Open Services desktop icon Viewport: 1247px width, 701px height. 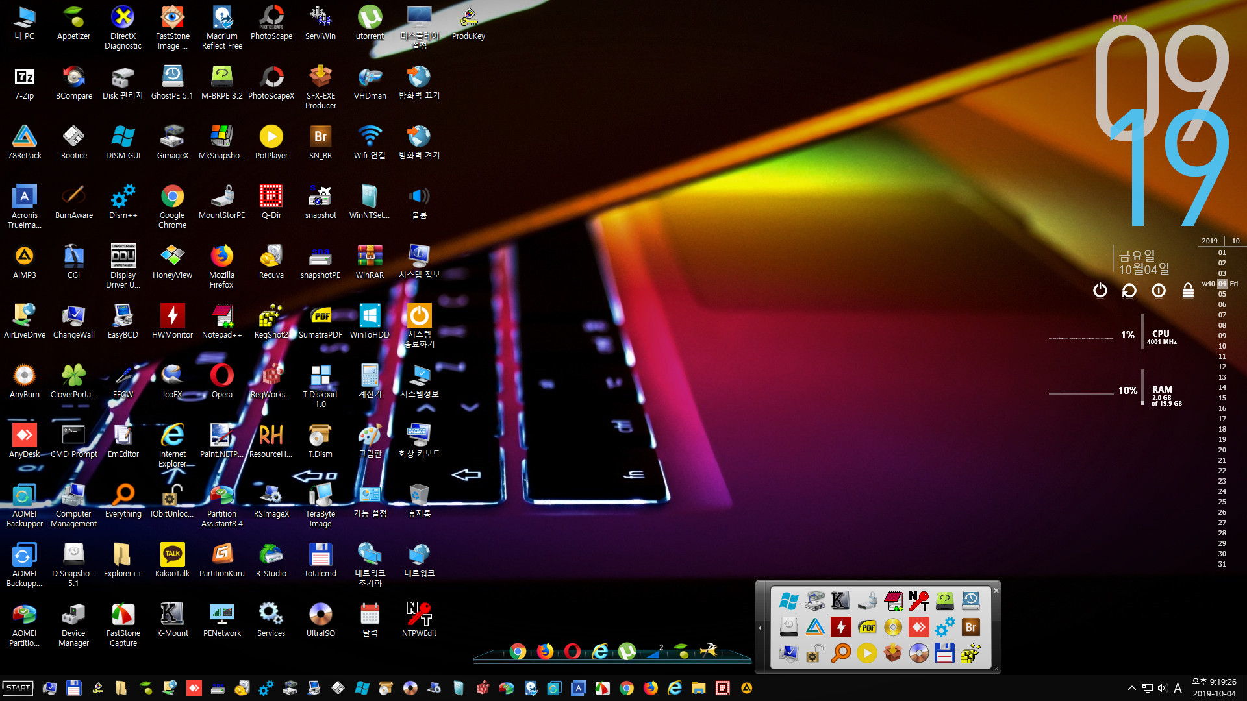pos(271,621)
